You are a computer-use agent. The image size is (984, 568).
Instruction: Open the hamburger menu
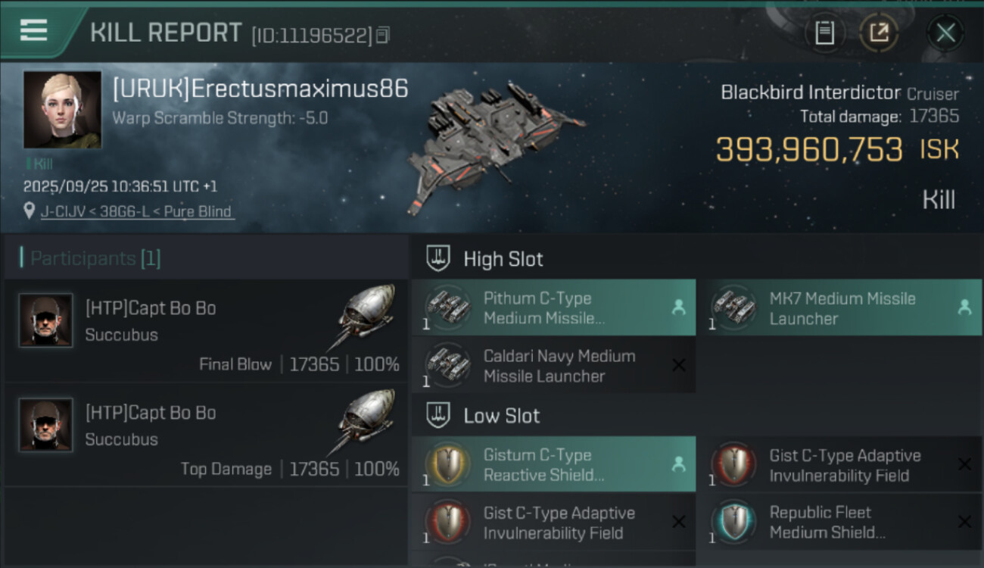point(34,30)
